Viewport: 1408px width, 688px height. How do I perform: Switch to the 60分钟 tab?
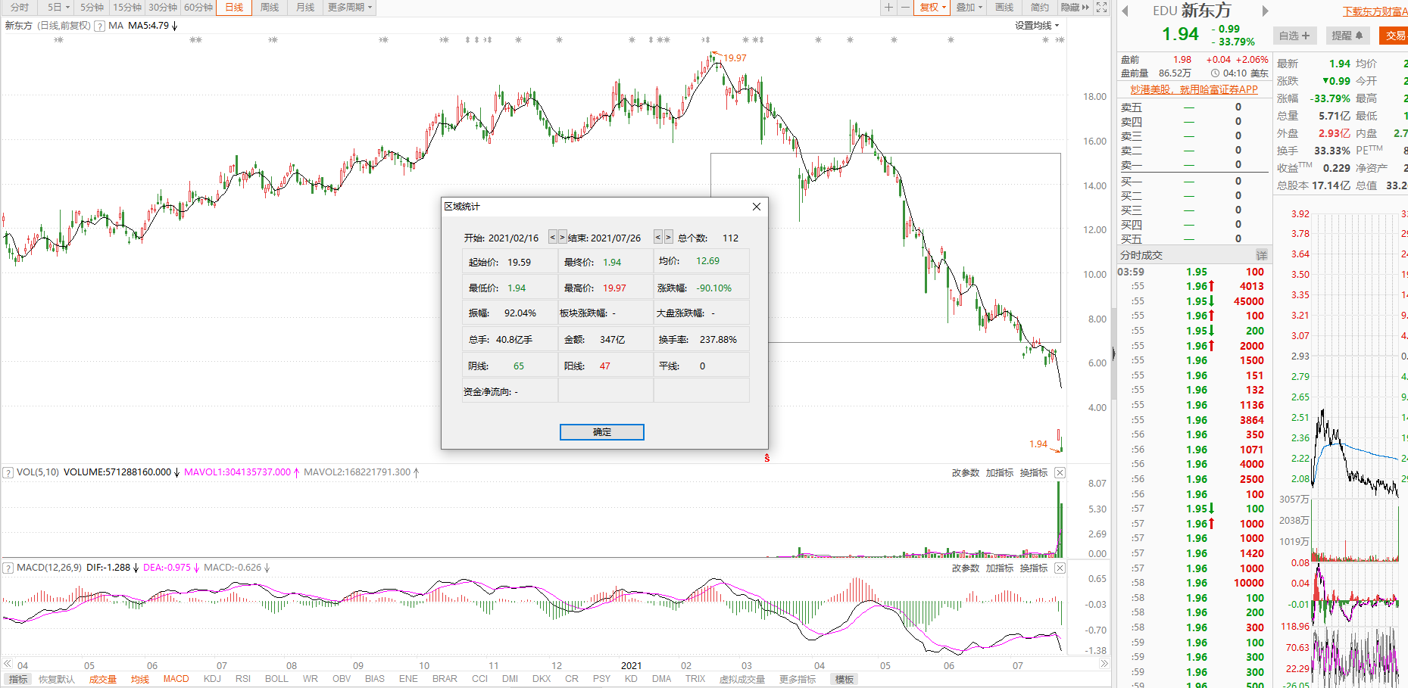[x=198, y=8]
